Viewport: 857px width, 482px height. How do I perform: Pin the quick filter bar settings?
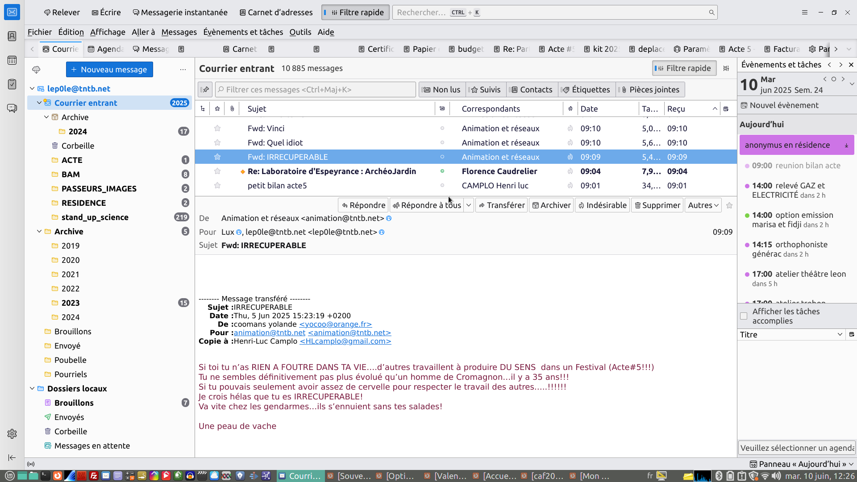click(x=205, y=90)
